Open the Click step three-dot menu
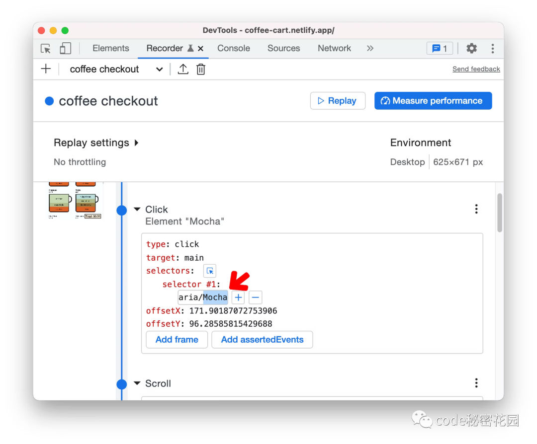This screenshot has width=537, height=444. (x=476, y=209)
